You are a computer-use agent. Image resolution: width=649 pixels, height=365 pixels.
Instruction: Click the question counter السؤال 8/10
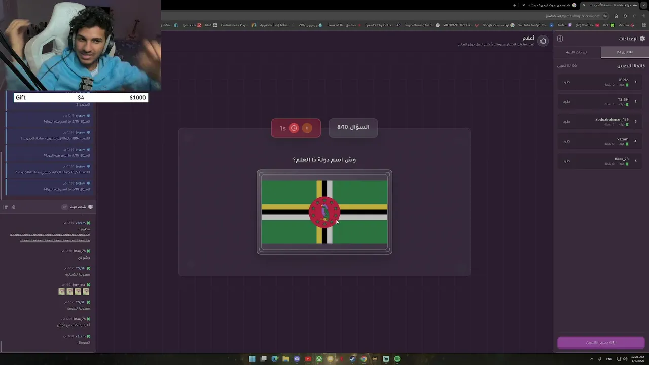click(x=353, y=127)
